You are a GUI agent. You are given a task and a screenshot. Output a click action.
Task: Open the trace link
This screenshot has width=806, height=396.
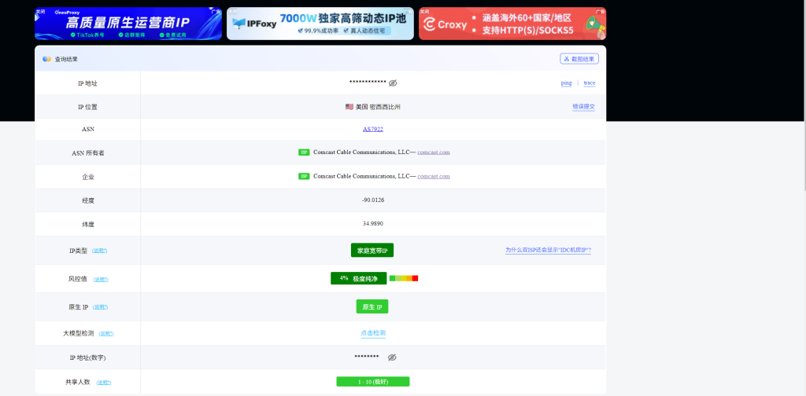tap(589, 82)
